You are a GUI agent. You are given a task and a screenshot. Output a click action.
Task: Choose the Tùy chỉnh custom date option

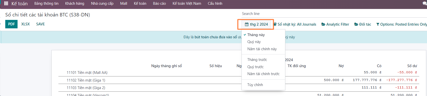[x=263, y=85]
